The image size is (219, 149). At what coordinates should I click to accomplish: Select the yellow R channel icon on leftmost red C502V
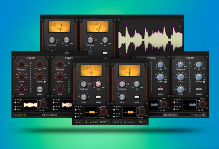pos(25,115)
